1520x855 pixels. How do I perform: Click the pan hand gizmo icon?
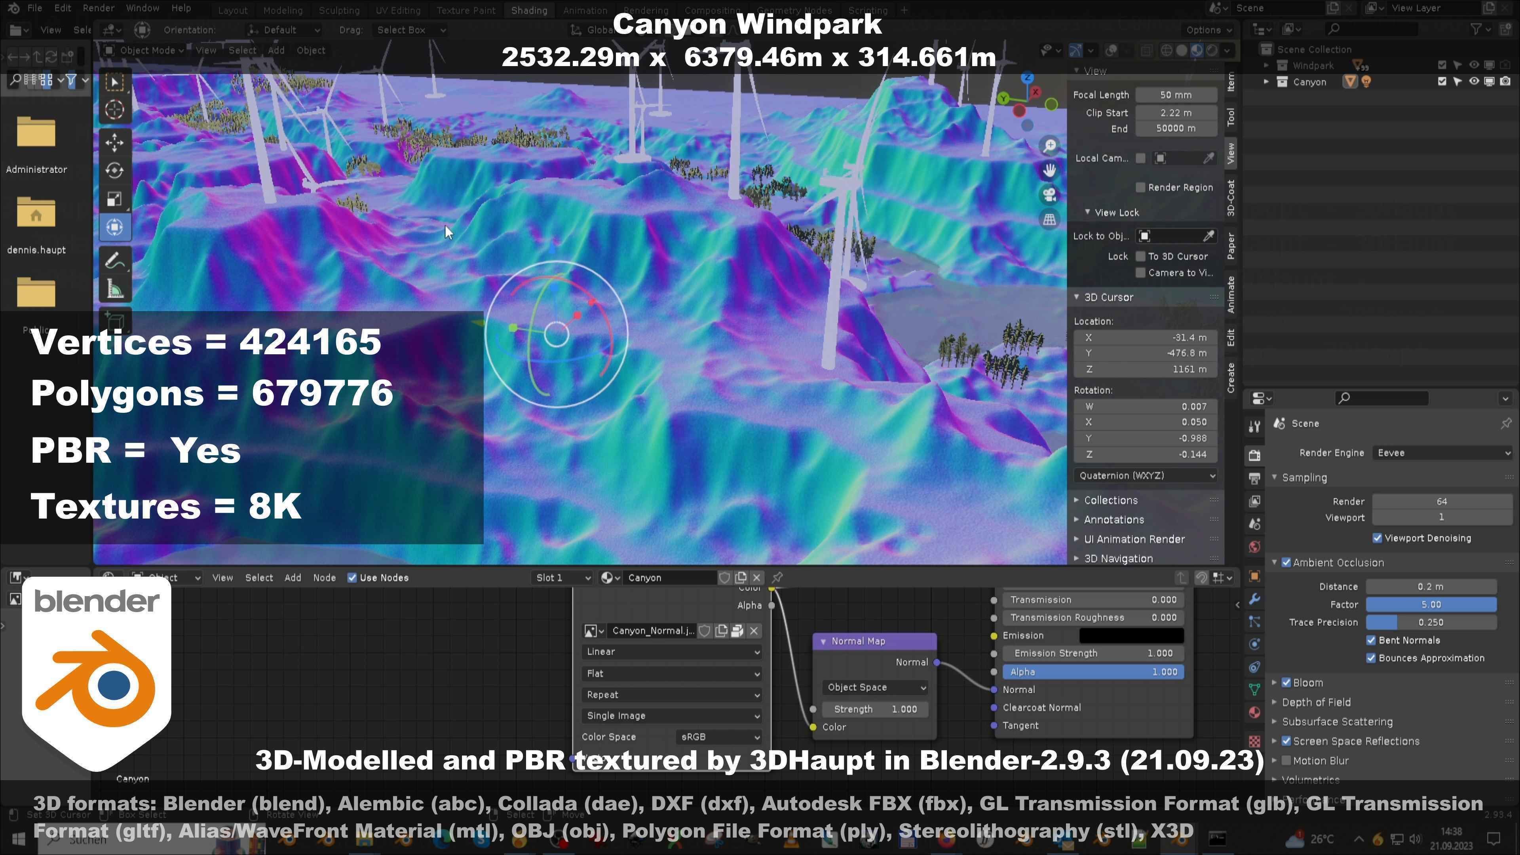[1050, 170]
